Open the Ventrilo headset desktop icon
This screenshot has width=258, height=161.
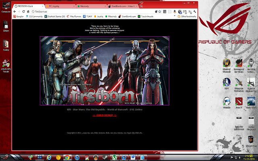pos(227,101)
